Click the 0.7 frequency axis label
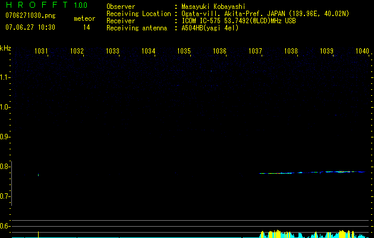The width and height of the screenshot is (374, 238). (5, 196)
